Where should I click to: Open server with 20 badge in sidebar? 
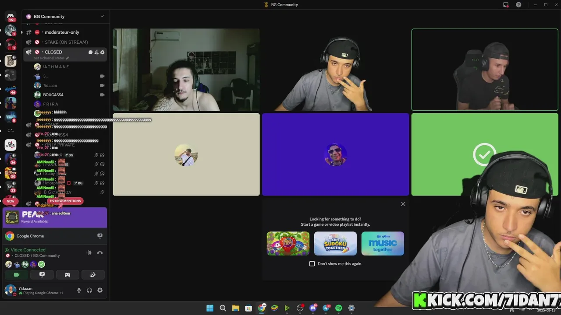click(11, 173)
